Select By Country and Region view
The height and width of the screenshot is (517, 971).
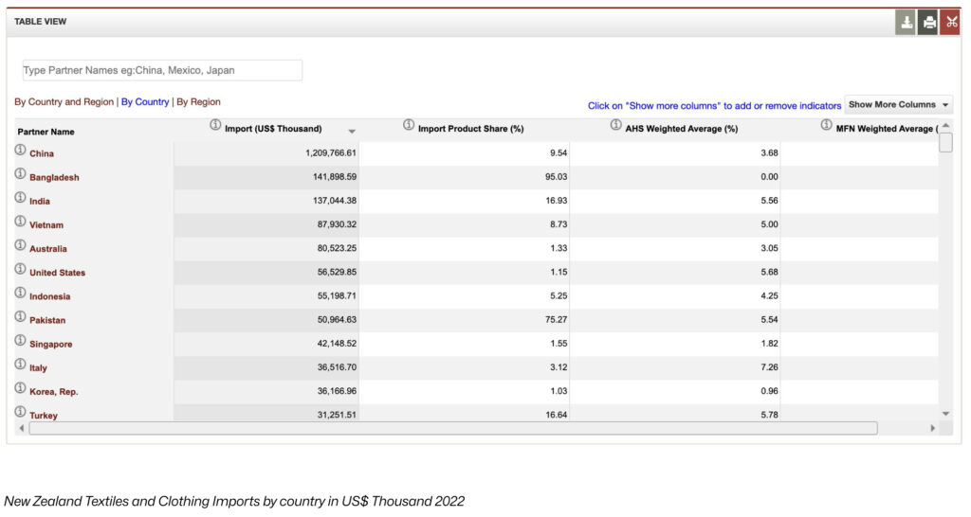pyautogui.click(x=64, y=102)
